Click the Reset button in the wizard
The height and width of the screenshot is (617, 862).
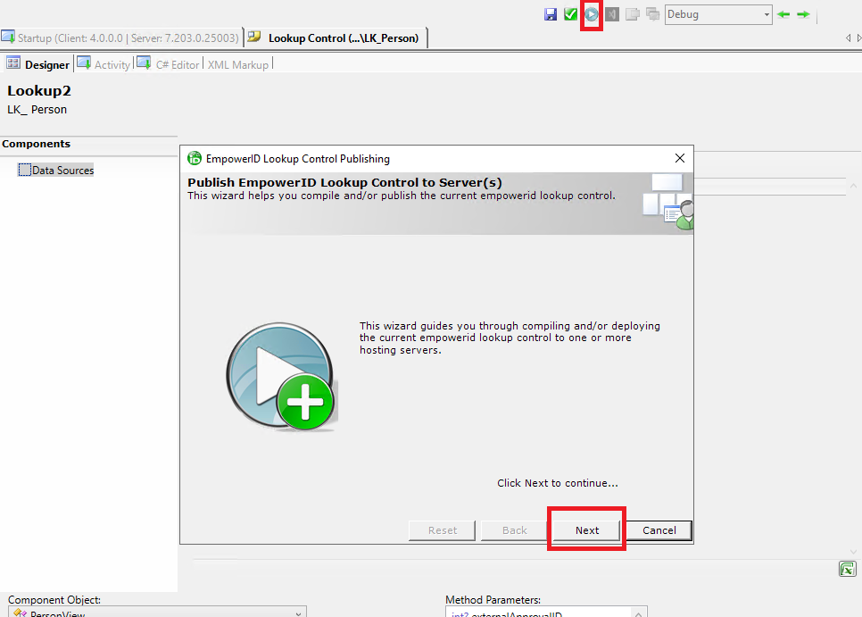tap(443, 530)
